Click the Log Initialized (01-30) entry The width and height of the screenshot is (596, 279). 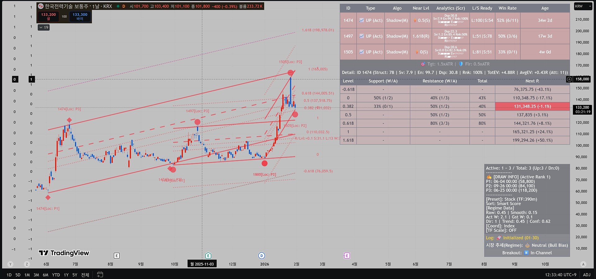[x=512, y=238]
